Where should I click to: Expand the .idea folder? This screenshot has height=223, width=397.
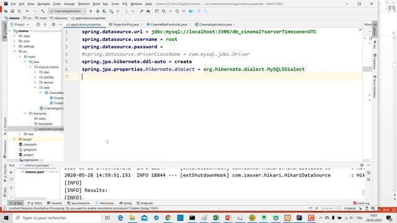(14, 36)
